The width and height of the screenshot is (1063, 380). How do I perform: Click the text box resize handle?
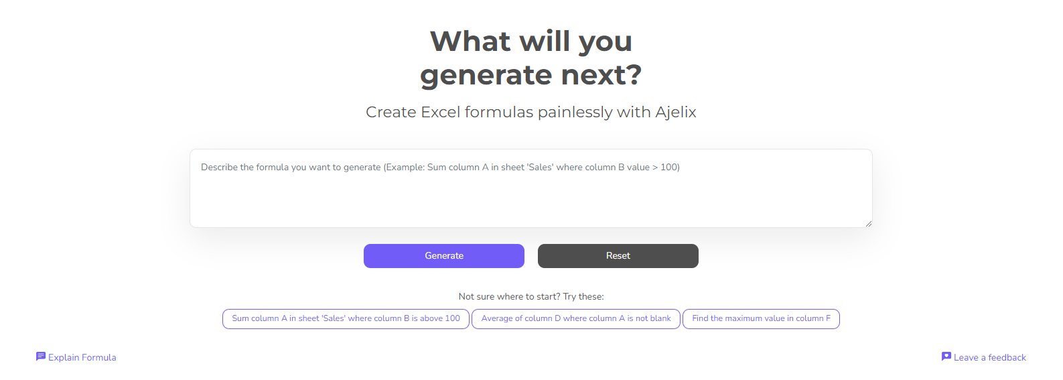[x=868, y=223]
